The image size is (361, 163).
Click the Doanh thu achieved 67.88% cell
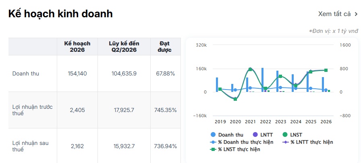point(166,73)
